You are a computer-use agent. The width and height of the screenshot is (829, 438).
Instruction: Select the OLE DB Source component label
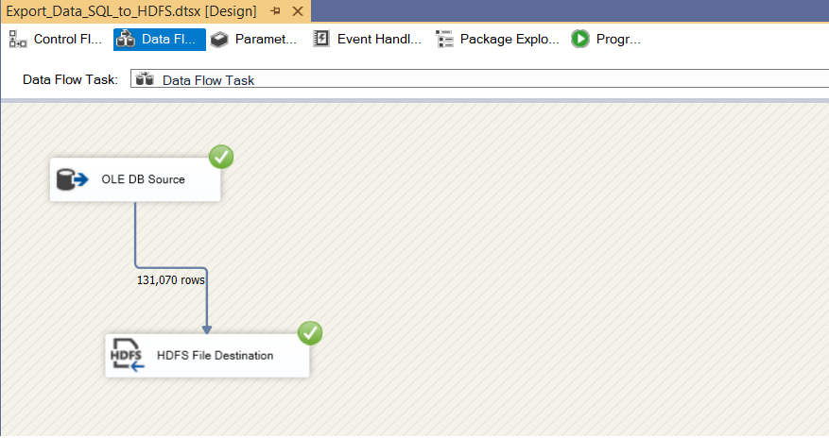[143, 179]
